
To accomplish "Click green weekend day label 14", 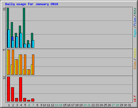I will (x=61, y=105).
